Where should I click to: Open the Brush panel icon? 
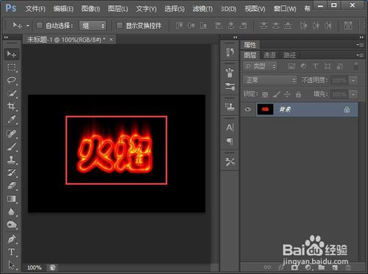tap(230, 87)
